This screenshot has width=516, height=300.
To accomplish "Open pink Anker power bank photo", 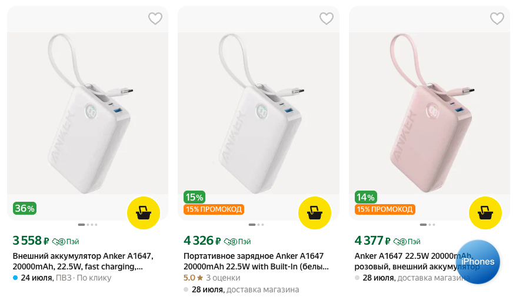I will [x=430, y=112].
